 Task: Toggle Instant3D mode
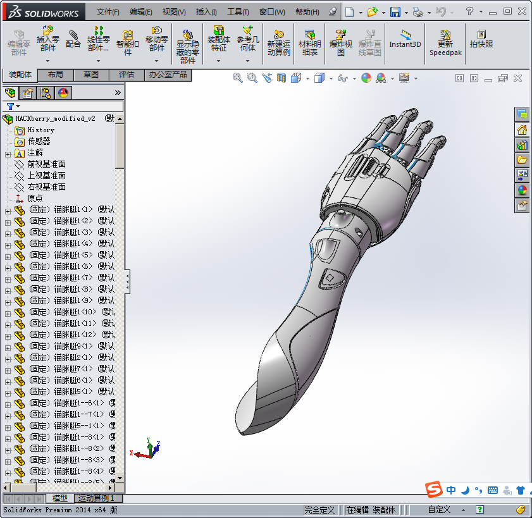[405, 39]
